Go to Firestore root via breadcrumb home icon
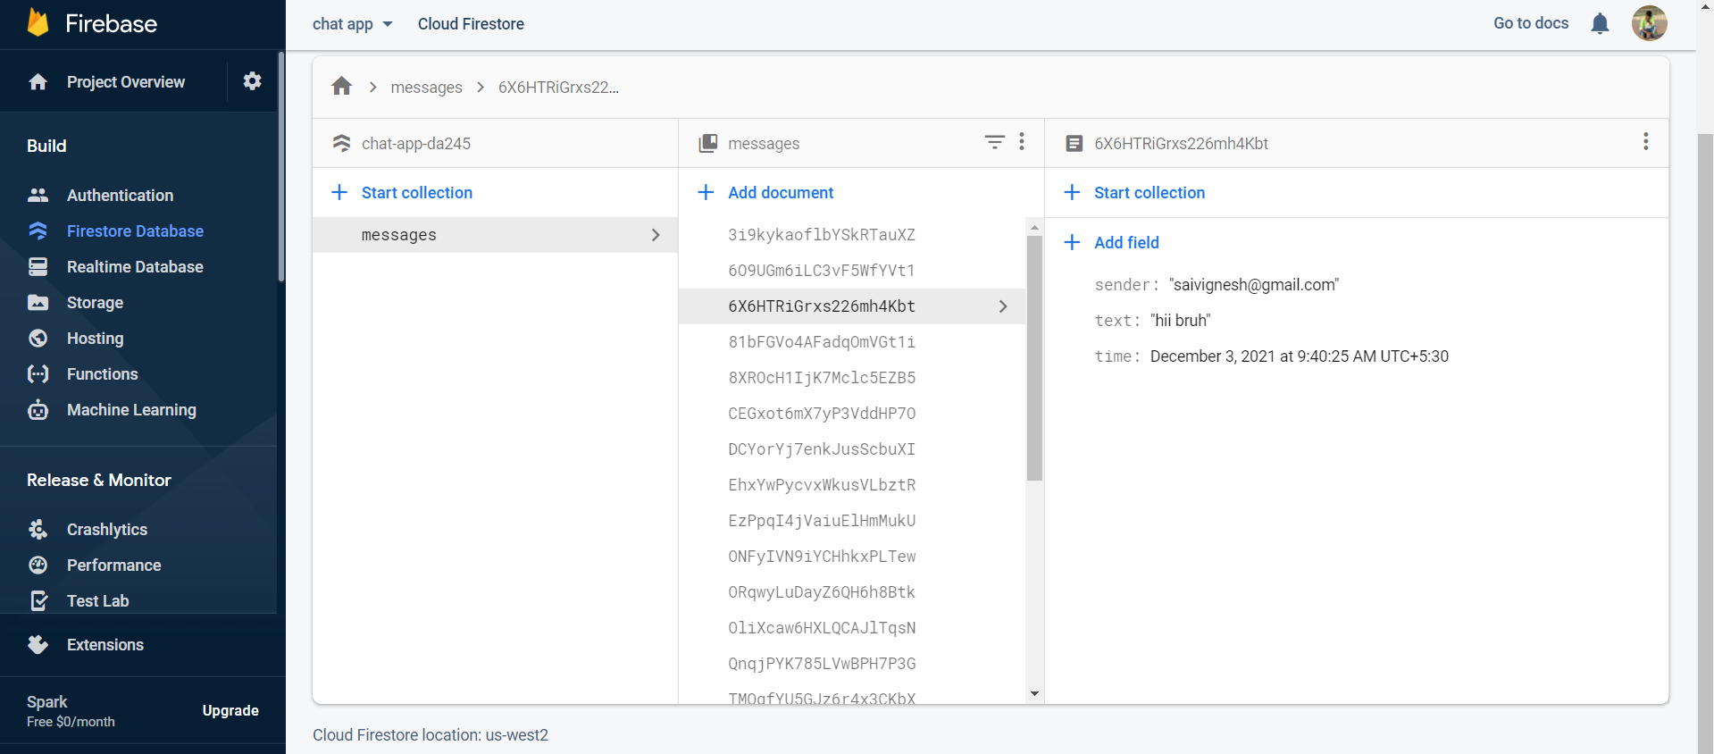This screenshot has width=1714, height=754. (341, 86)
